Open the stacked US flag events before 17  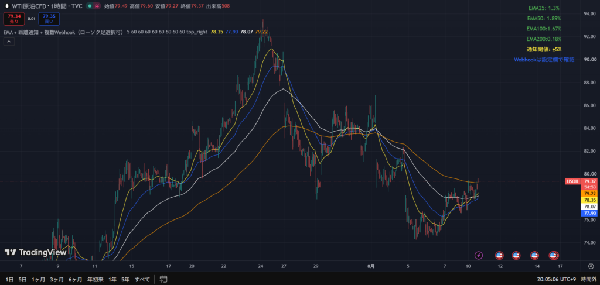[x=553, y=255]
